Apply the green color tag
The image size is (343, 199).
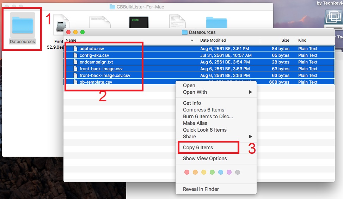tap(212, 172)
